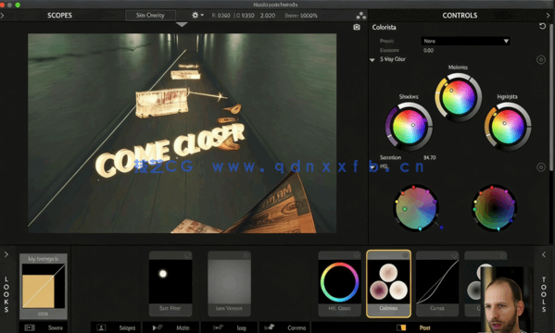Select the HSL Colors tool card
The height and width of the screenshot is (333, 555).
pyautogui.click(x=339, y=284)
